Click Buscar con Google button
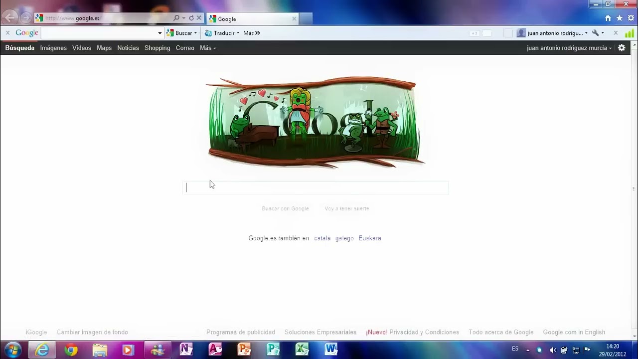 [285, 208]
